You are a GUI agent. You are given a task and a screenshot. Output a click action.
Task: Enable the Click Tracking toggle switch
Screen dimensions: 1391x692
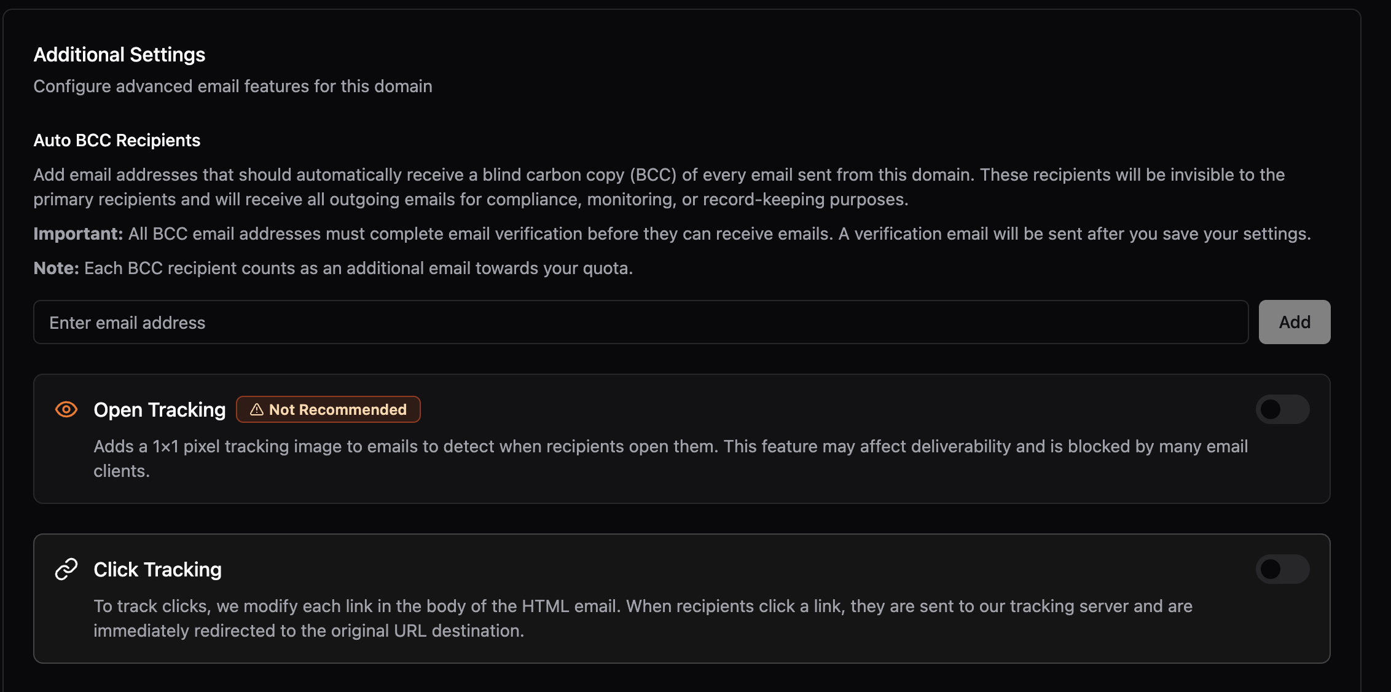[x=1282, y=569]
